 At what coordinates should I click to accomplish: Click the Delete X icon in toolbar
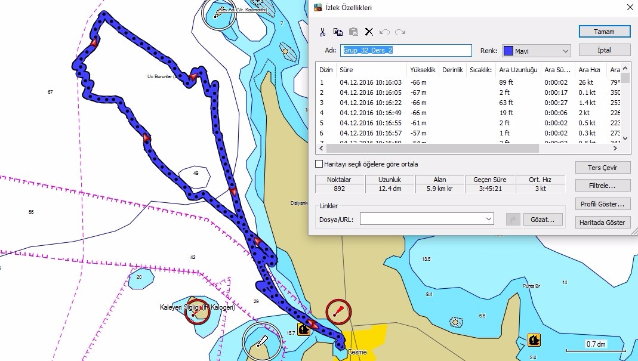(369, 32)
